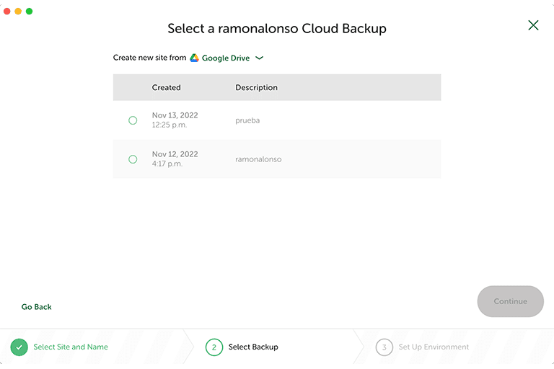The width and height of the screenshot is (554, 369).
Task: Click the 'prueba' description text
Action: 247,120
